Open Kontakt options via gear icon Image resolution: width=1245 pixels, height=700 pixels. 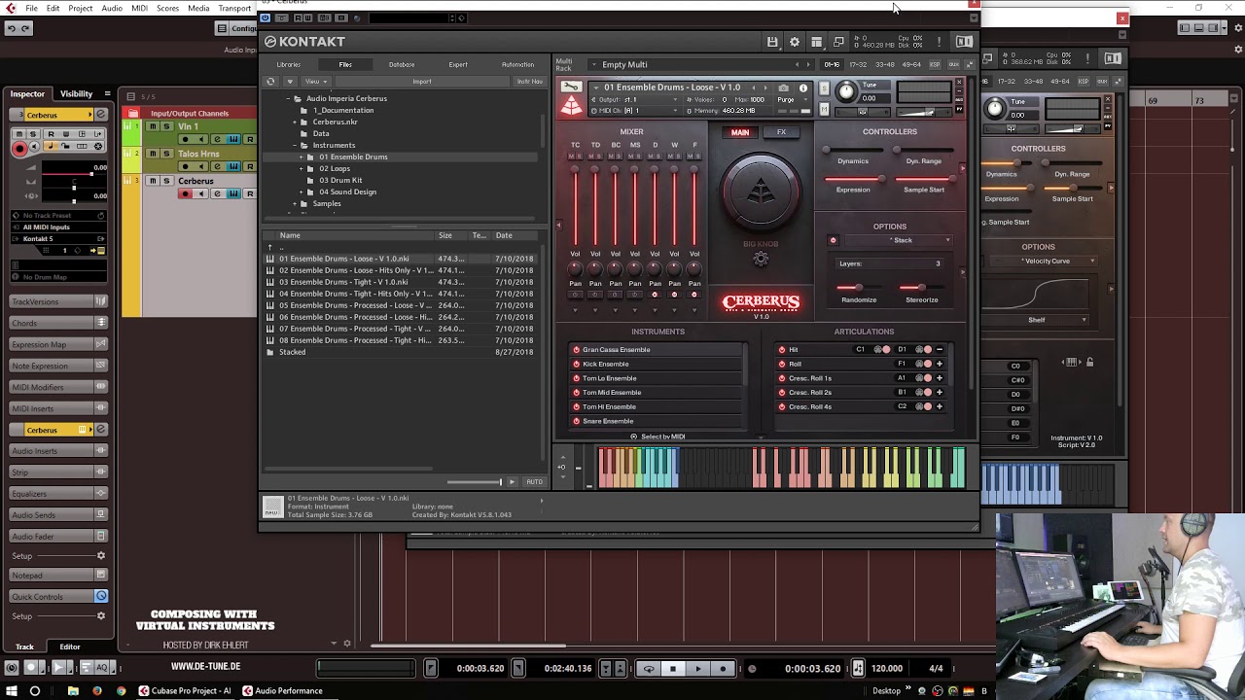tap(795, 42)
